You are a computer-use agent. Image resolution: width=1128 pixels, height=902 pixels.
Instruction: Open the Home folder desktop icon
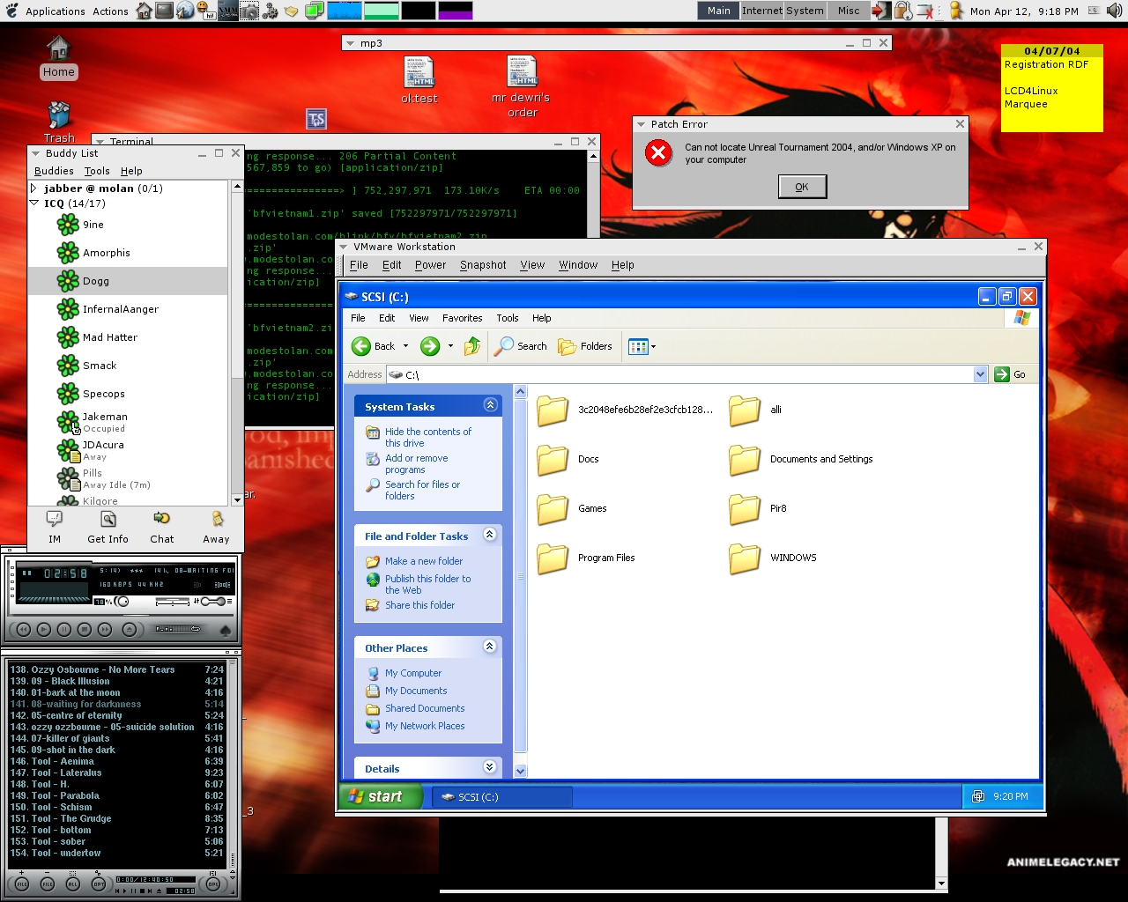point(58,57)
